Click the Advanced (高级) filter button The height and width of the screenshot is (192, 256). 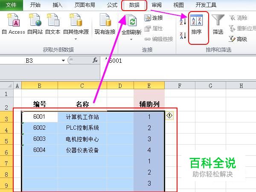pyautogui.click(x=238, y=39)
